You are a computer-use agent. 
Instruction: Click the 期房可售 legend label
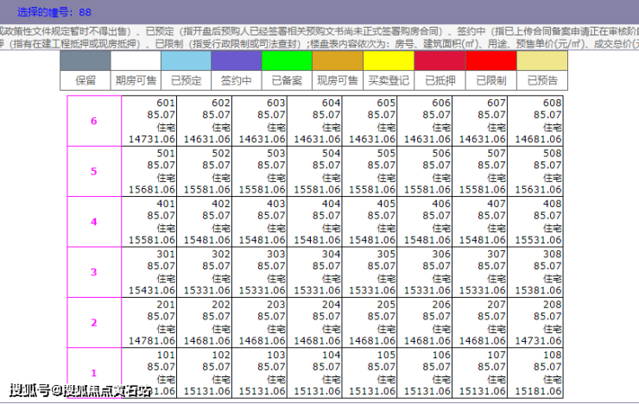coord(136,80)
